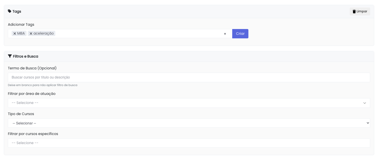This screenshot has width=376, height=160.
Task: Remove the MBA tag
Action: (x=15, y=34)
